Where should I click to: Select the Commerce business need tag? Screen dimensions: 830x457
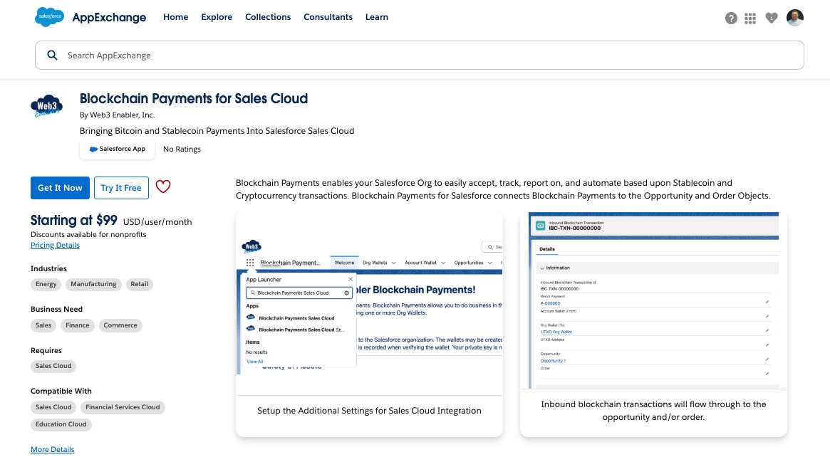[120, 325]
